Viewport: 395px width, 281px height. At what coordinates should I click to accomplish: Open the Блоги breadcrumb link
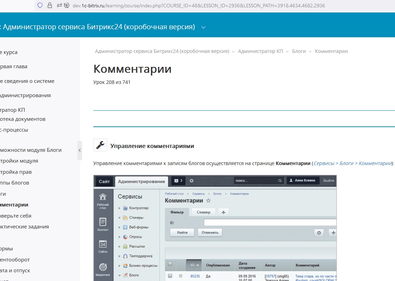tap(299, 51)
